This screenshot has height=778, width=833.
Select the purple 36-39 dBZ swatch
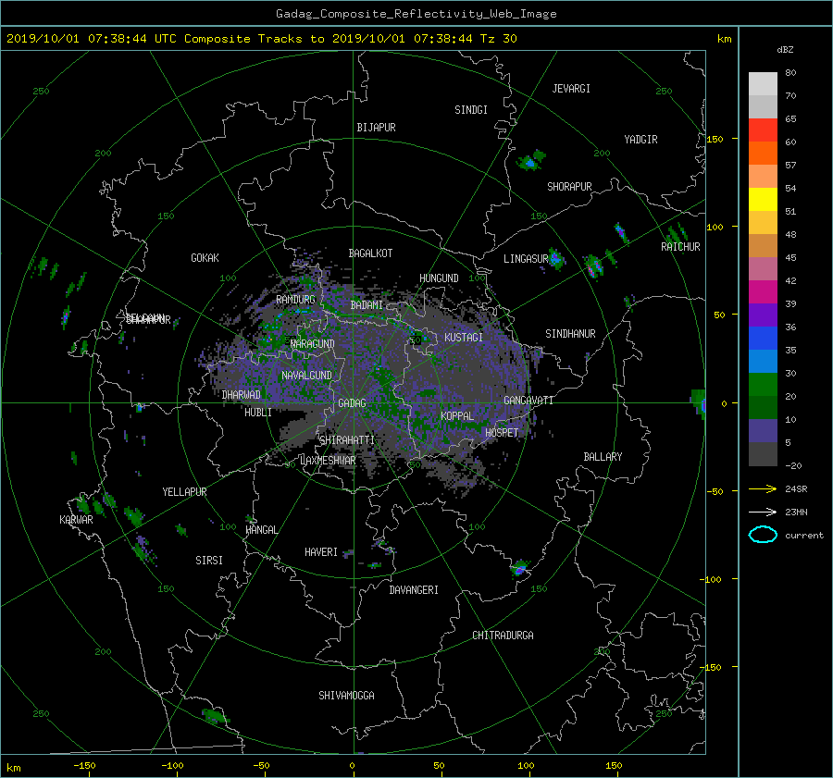click(763, 315)
